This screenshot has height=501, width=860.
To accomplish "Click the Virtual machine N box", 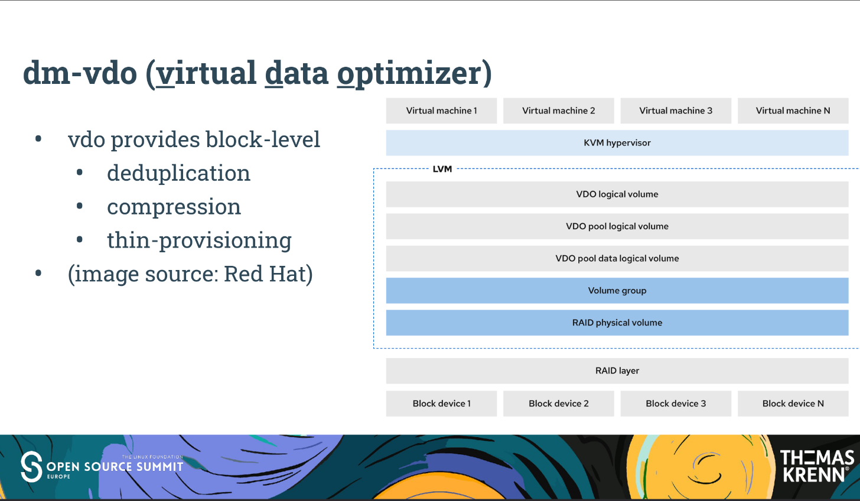I will tap(793, 110).
